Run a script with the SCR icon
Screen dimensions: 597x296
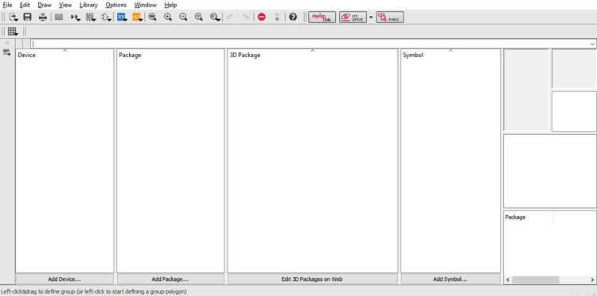(x=122, y=17)
